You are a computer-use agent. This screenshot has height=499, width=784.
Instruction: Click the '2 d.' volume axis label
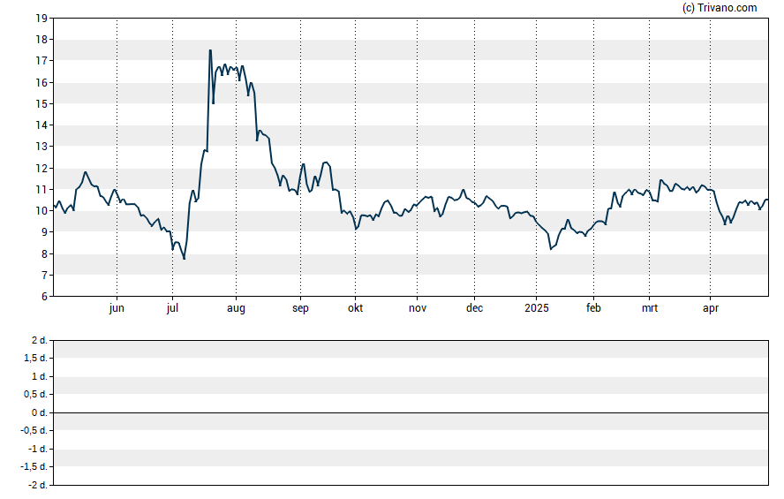(40, 341)
